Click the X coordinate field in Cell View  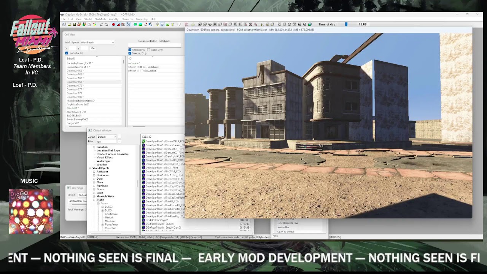pyautogui.click(x=72, y=48)
